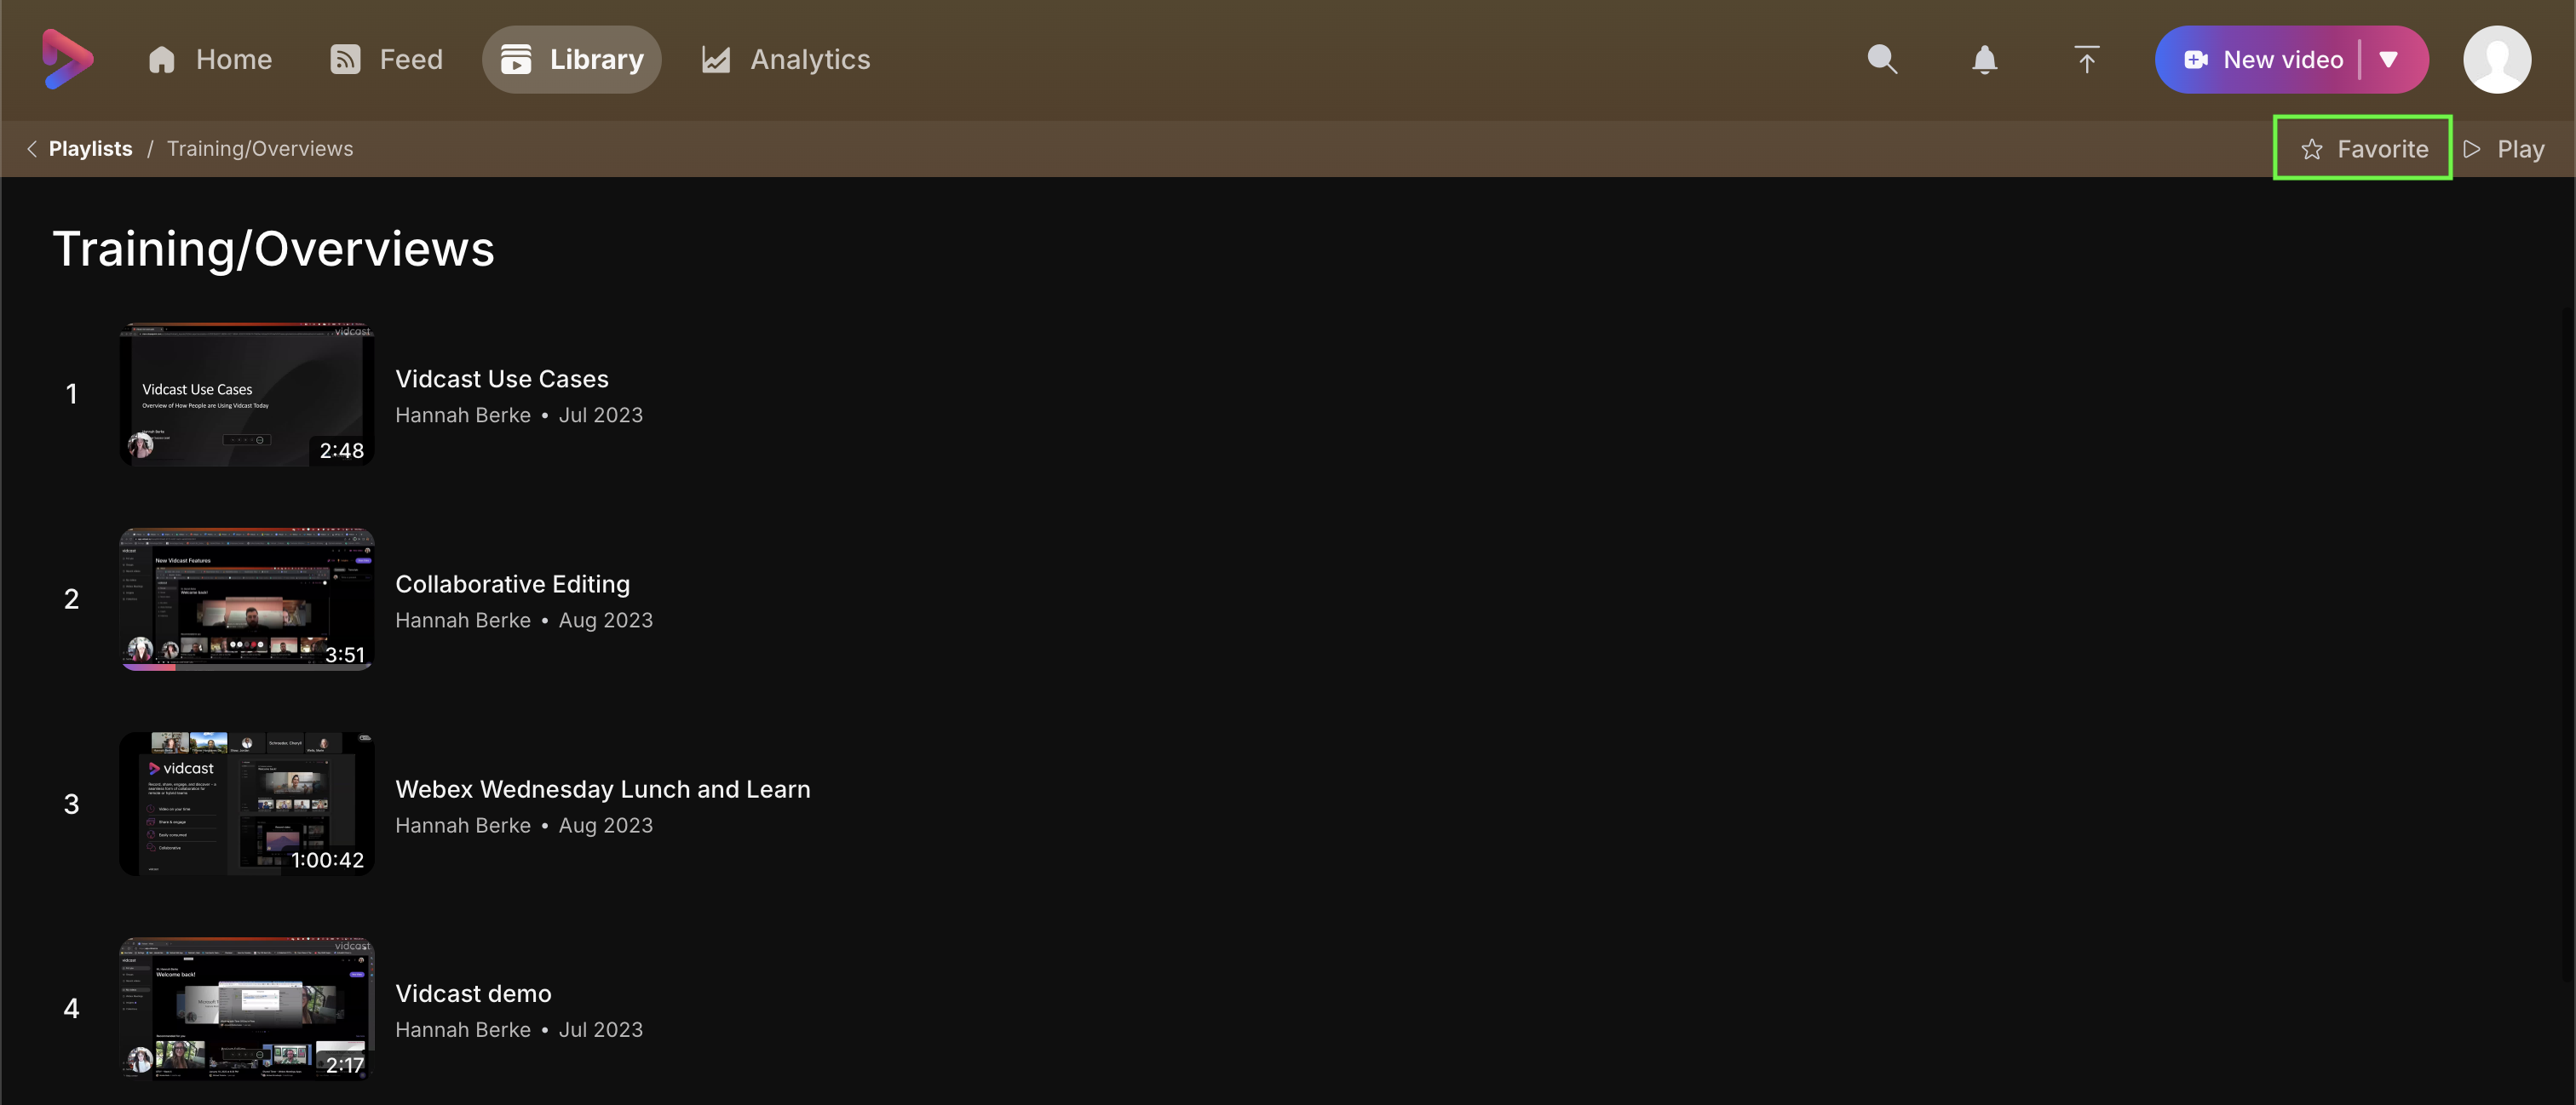The width and height of the screenshot is (2576, 1105).
Task: Play the playlist
Action: coord(2504,148)
